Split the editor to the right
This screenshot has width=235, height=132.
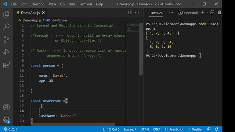130,12
